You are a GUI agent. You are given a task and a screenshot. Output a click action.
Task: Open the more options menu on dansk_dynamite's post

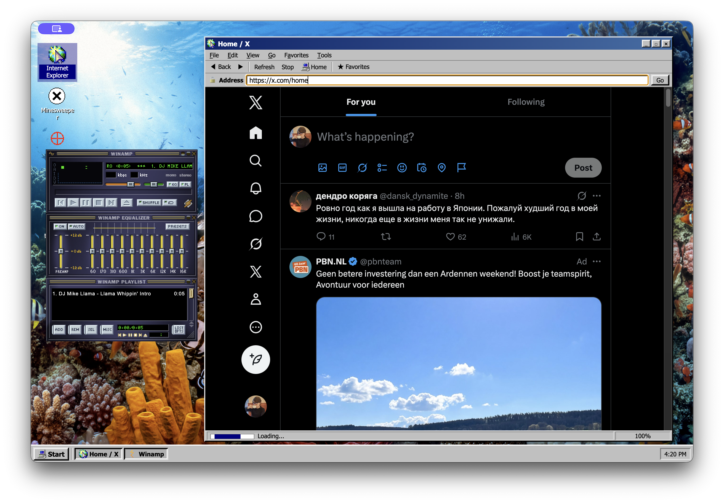click(597, 196)
